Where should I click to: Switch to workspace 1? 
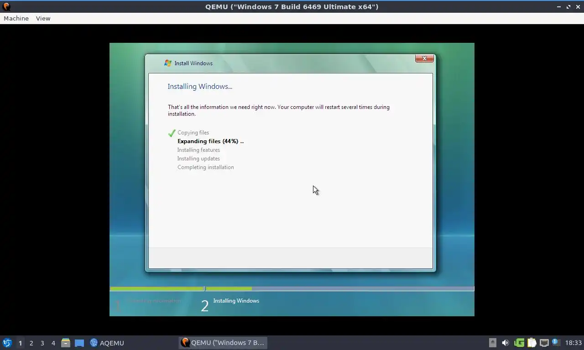[20, 343]
